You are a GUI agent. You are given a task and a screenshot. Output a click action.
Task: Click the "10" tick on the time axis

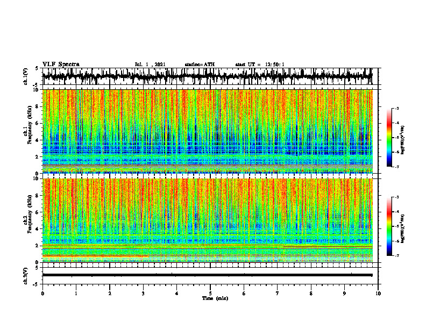pyautogui.click(x=378, y=294)
